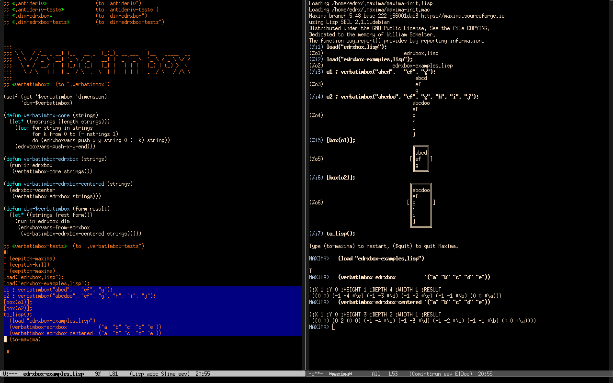
Task: Click the red star before (eepitch-kill)
Action: (5, 265)
